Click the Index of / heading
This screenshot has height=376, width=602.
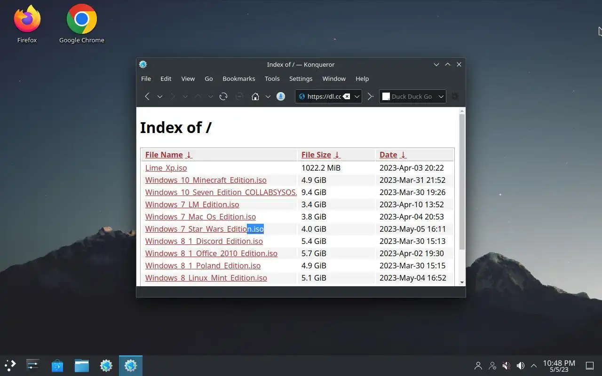(x=176, y=127)
